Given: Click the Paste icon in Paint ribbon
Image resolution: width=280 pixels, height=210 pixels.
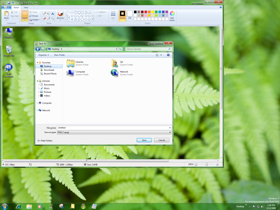Looking at the screenshot, I should click(x=6, y=14).
